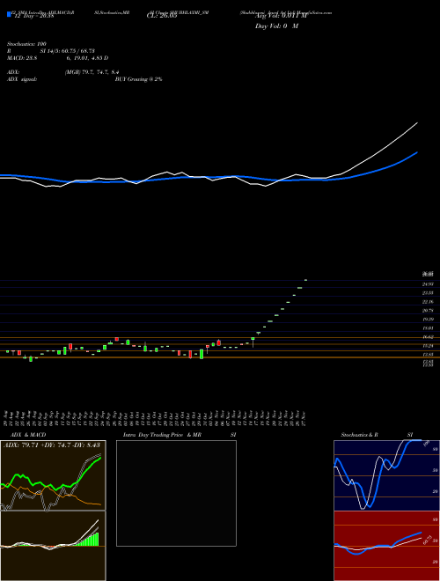Click the ADX indicator chart with green line
The width and height of the screenshot is (440, 581).
click(53, 475)
